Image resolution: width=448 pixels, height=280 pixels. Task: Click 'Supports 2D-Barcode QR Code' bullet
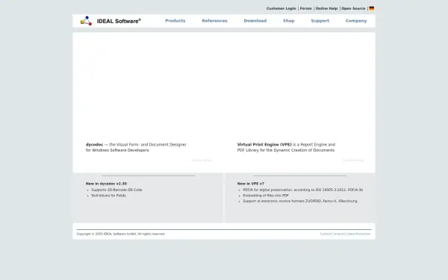tap(116, 190)
